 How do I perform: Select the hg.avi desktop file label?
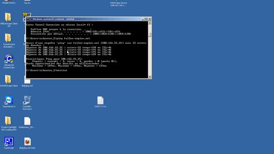click(x=27, y=3)
